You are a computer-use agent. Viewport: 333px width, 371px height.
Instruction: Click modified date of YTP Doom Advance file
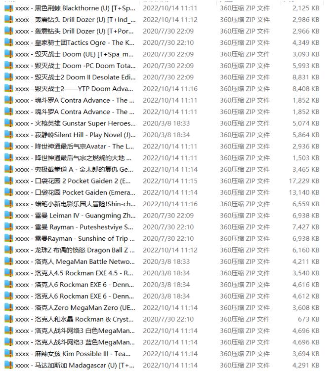coord(170,89)
